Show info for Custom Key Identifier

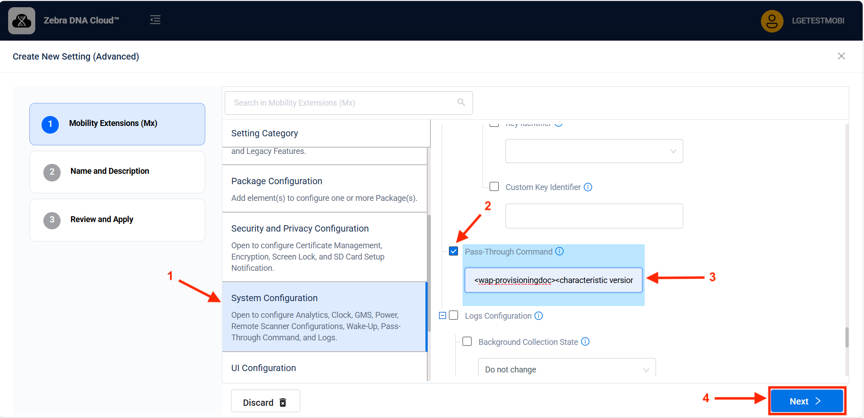point(588,187)
